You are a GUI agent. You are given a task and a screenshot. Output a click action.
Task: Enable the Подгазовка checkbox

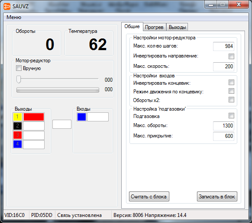231,116
